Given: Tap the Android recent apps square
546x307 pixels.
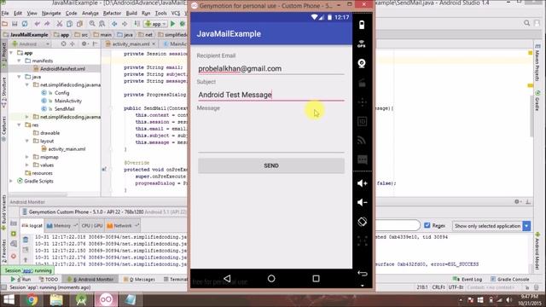Looking at the screenshot, I should [x=316, y=279].
